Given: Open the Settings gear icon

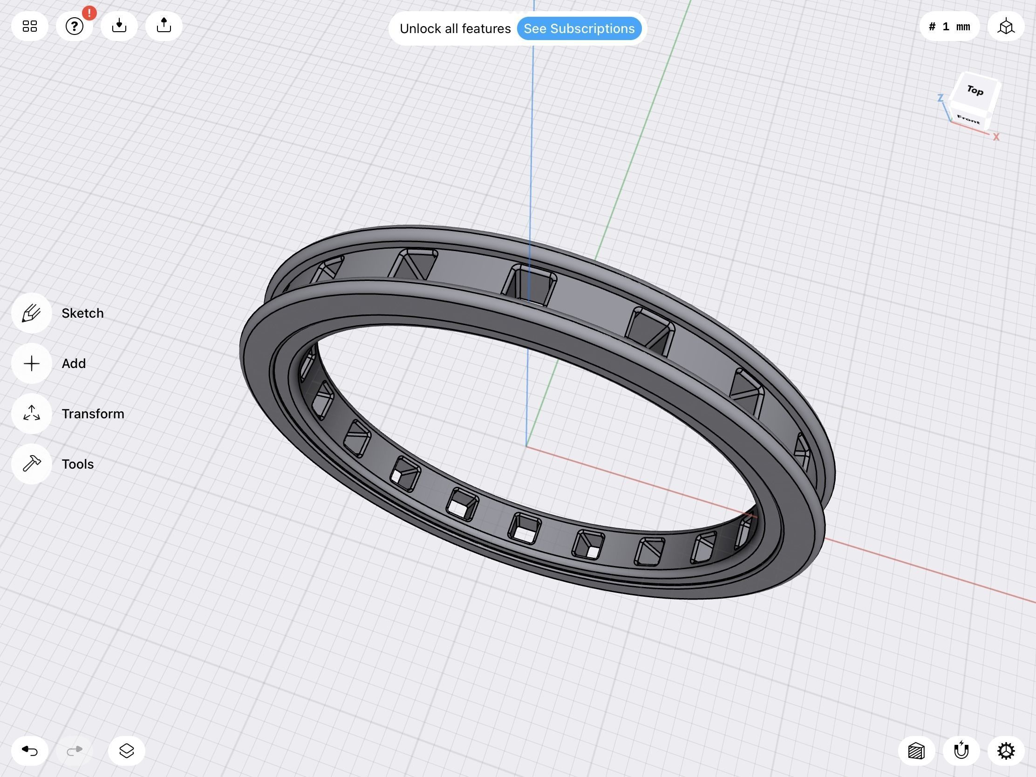Looking at the screenshot, I should (1006, 751).
